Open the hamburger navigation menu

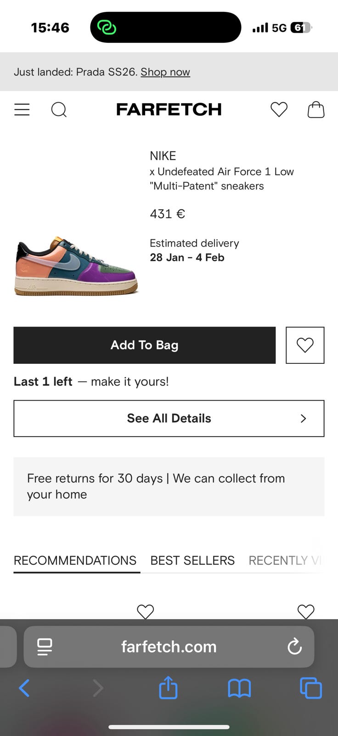pyautogui.click(x=22, y=109)
